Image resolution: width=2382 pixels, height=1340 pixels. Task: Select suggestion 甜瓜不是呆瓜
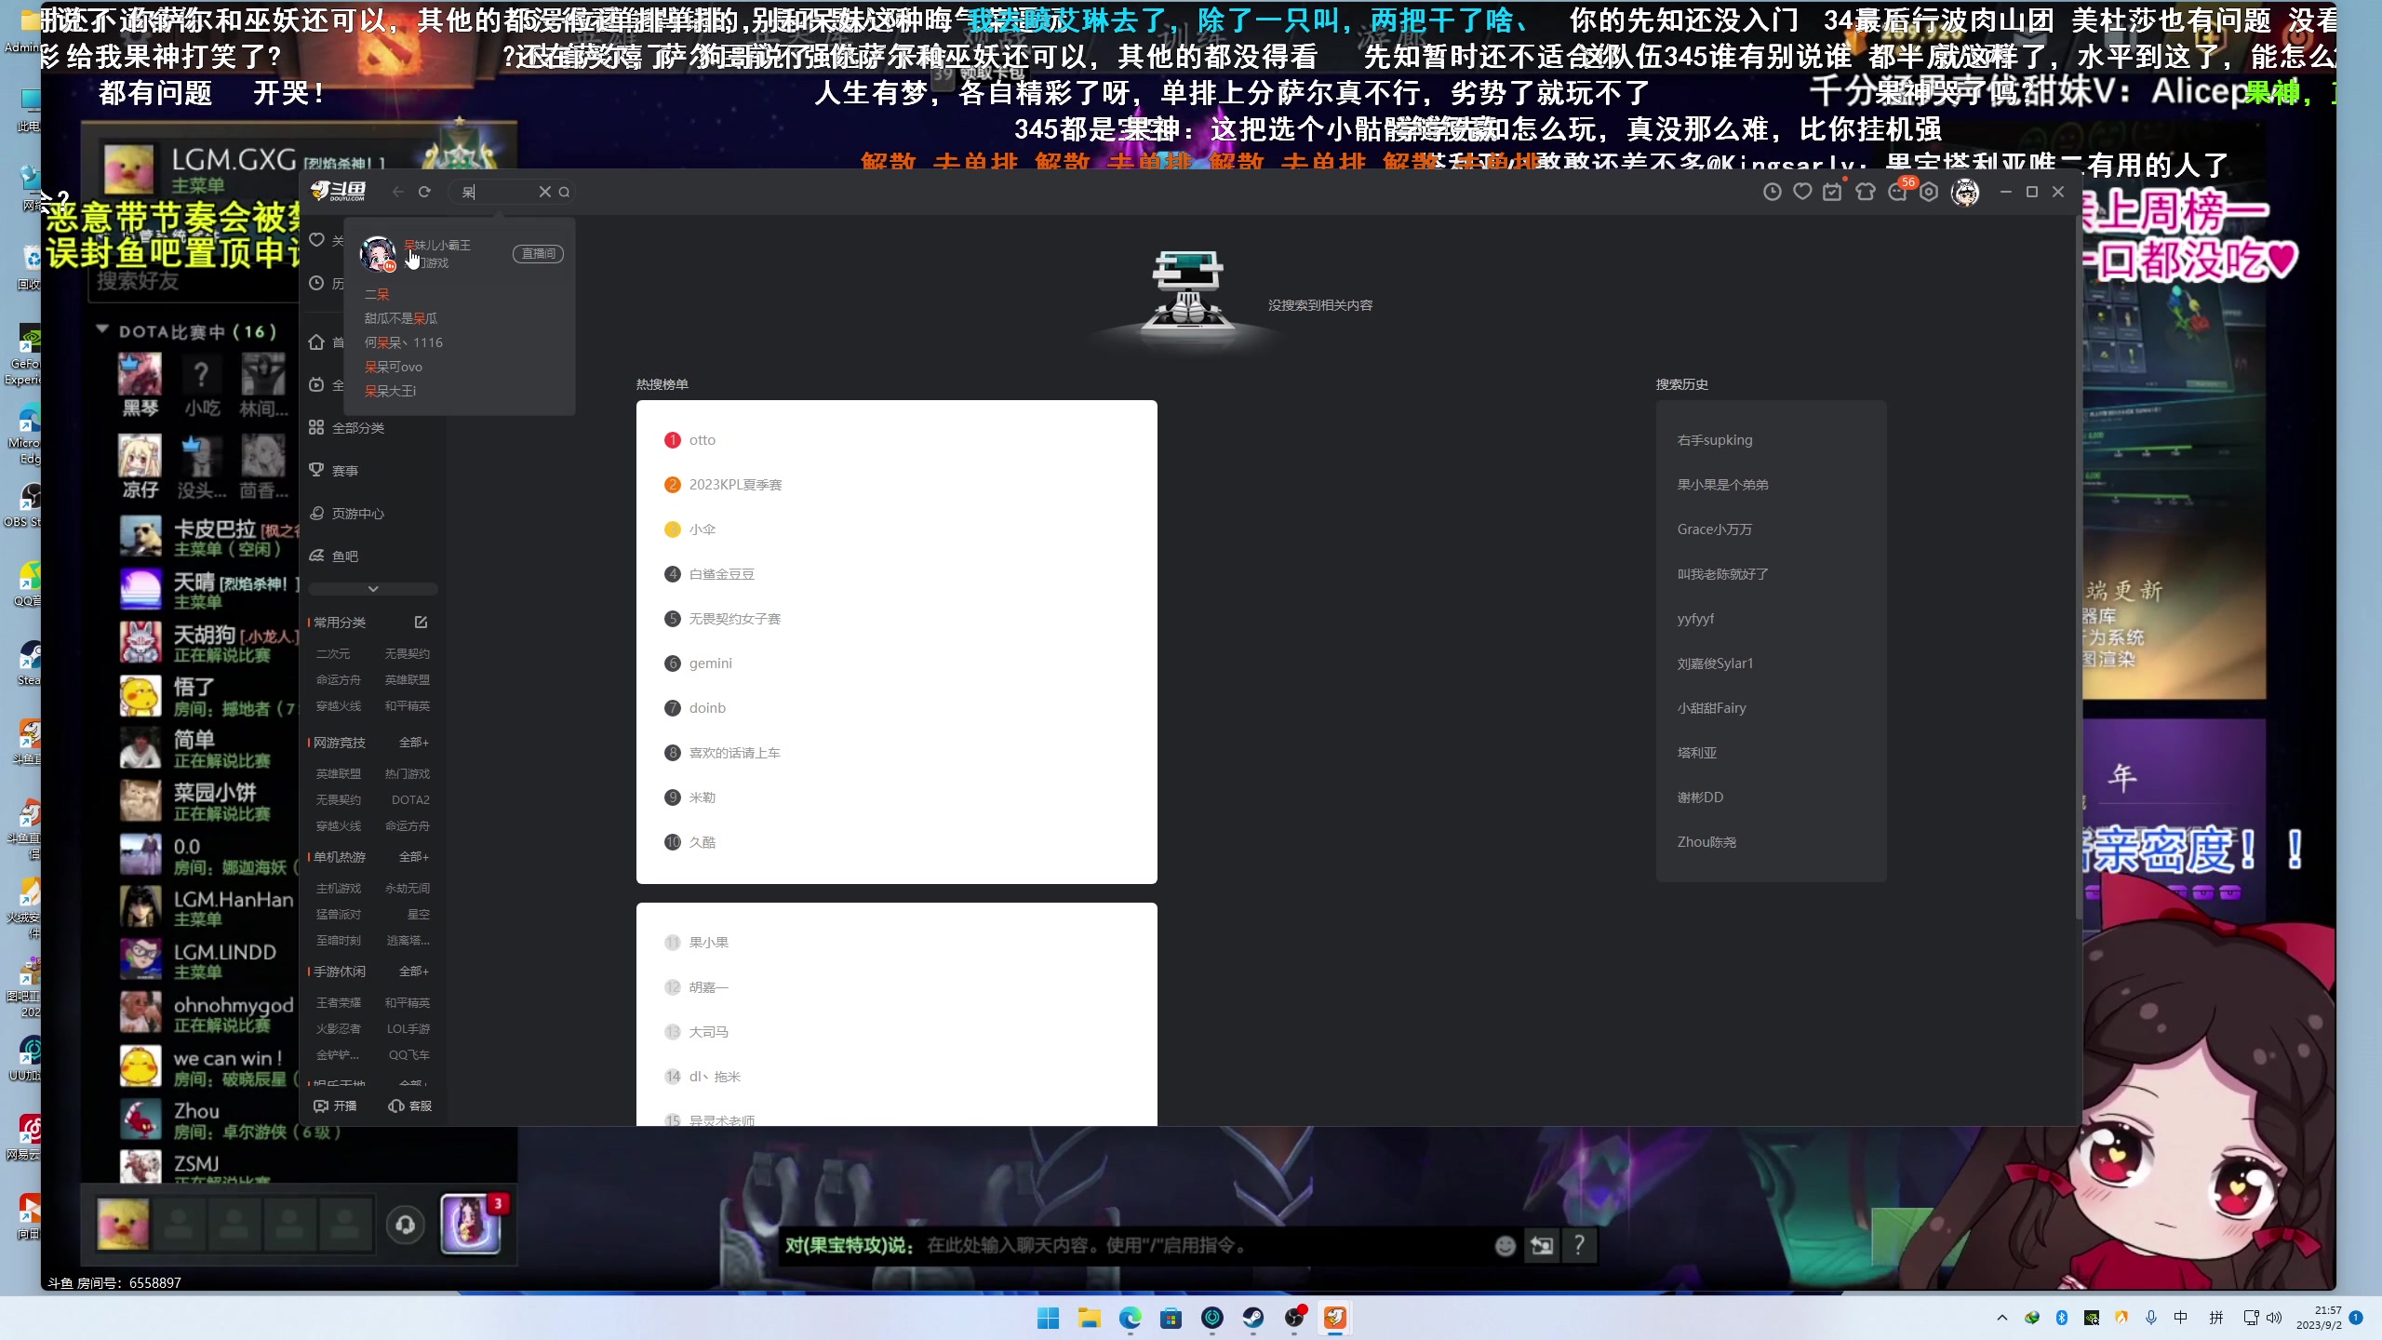[401, 318]
